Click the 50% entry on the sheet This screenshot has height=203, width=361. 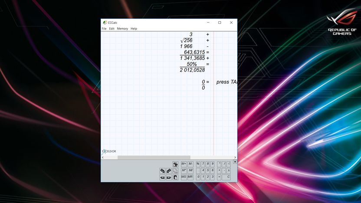click(191, 64)
